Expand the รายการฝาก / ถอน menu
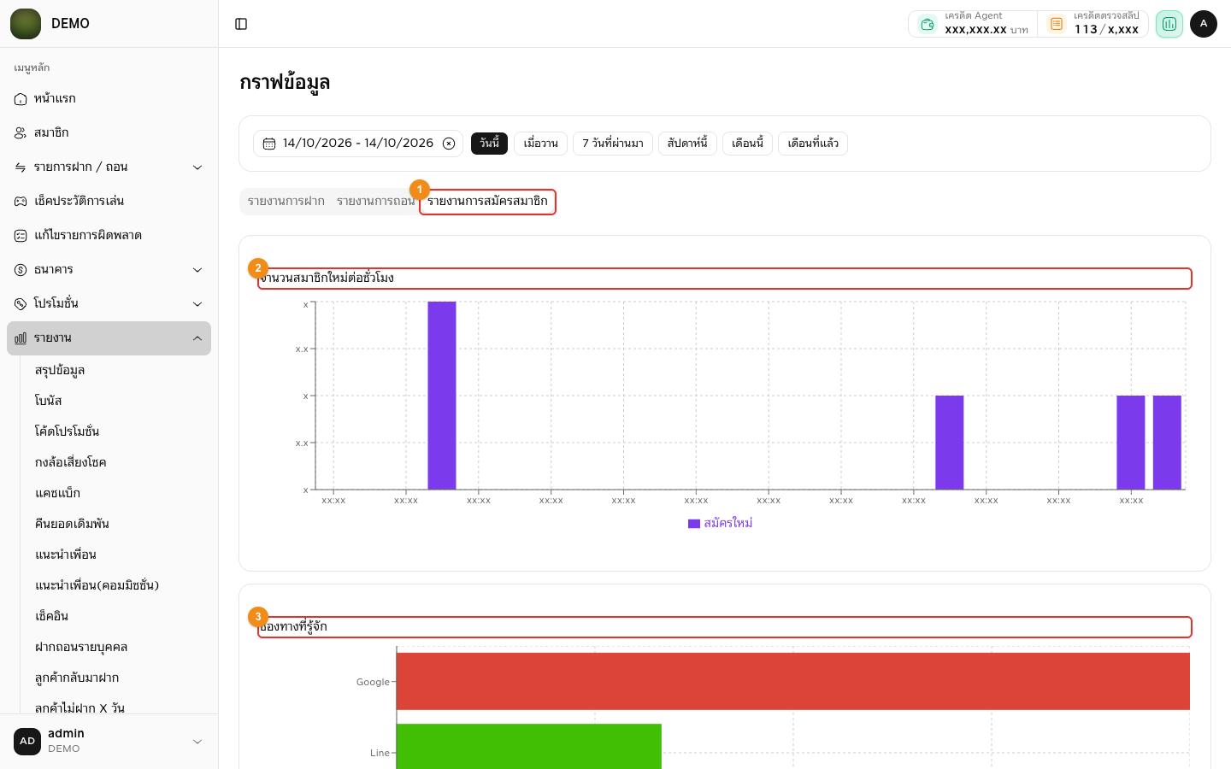Screen dimensions: 1231x769 tap(109, 167)
